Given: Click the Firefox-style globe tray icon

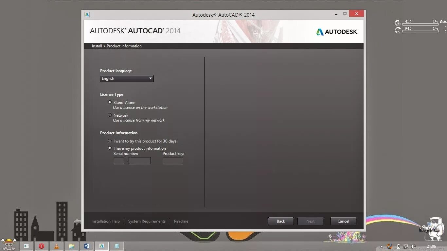Looking at the screenshot, I should [389, 246].
